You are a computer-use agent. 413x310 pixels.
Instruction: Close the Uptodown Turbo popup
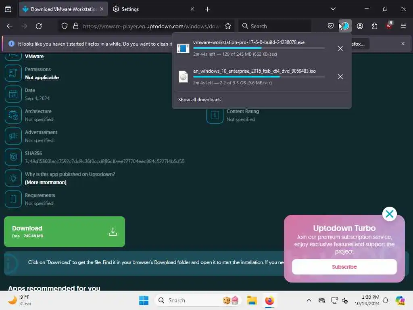[390, 214]
